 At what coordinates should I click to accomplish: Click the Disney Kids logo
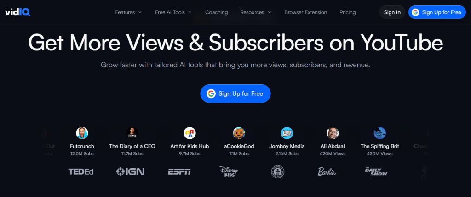228,171
